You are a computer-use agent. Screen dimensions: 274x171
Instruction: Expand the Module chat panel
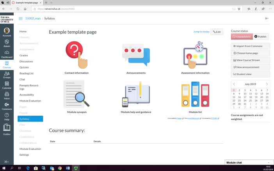point(249,162)
